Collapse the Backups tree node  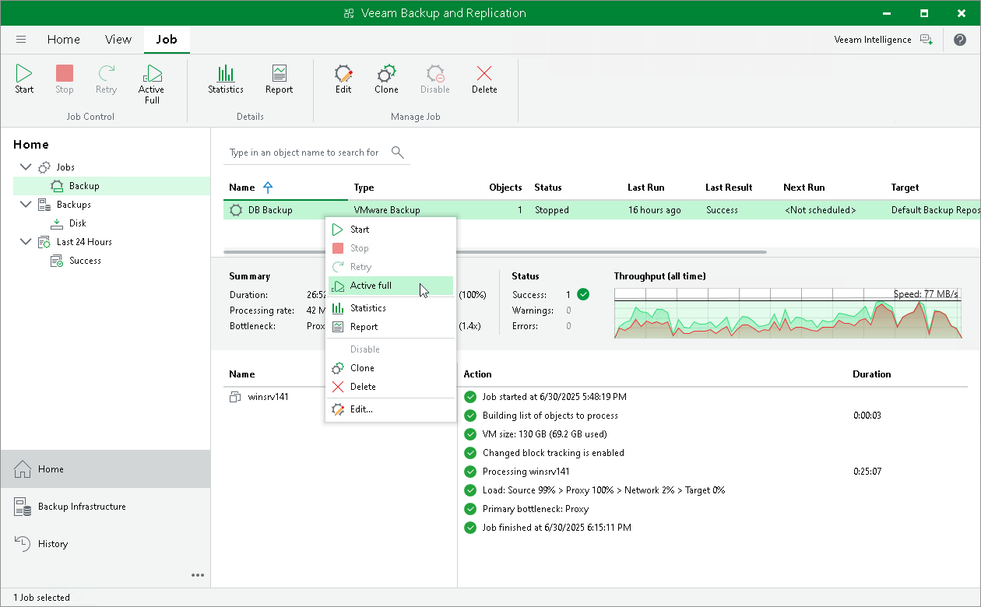pyautogui.click(x=26, y=205)
